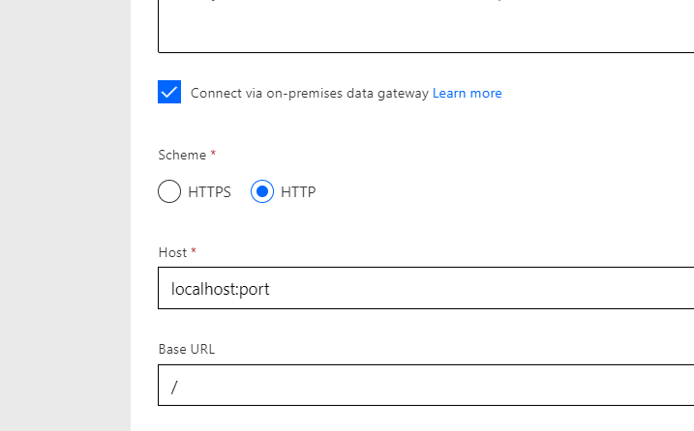
Task: Select the HTTPS scheme radio button
Action: (169, 191)
